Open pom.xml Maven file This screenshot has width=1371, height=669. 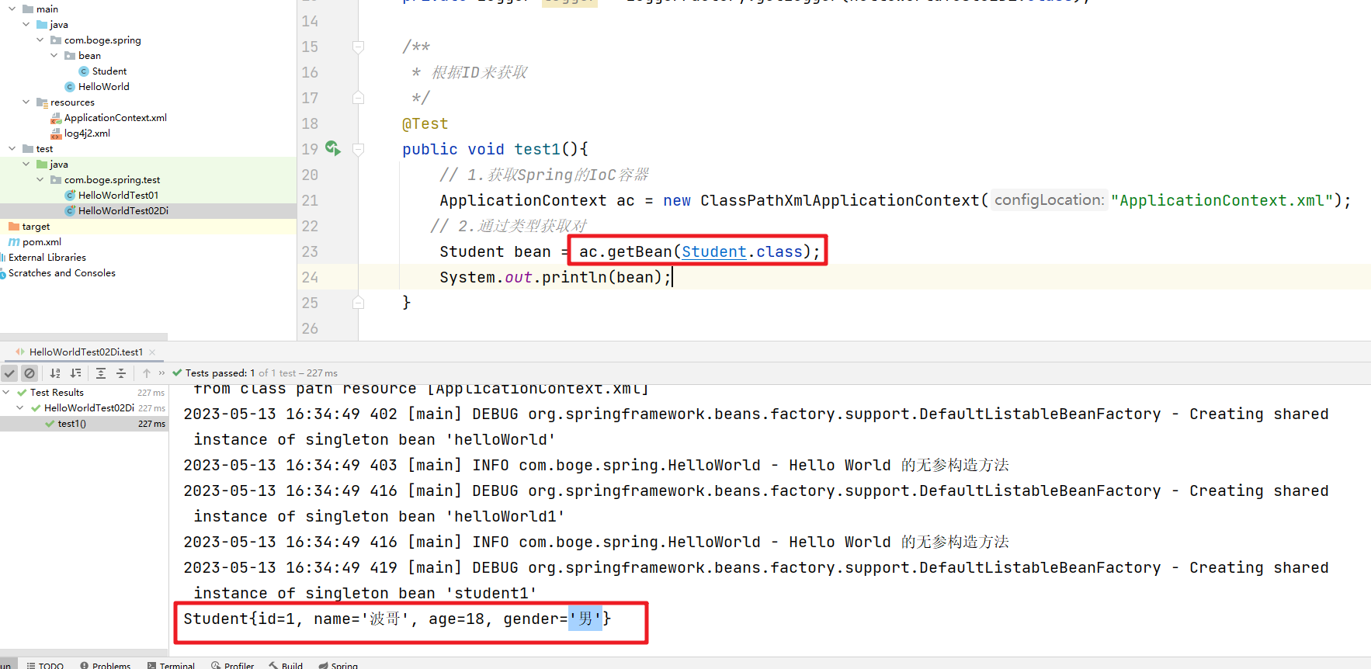coord(41,242)
